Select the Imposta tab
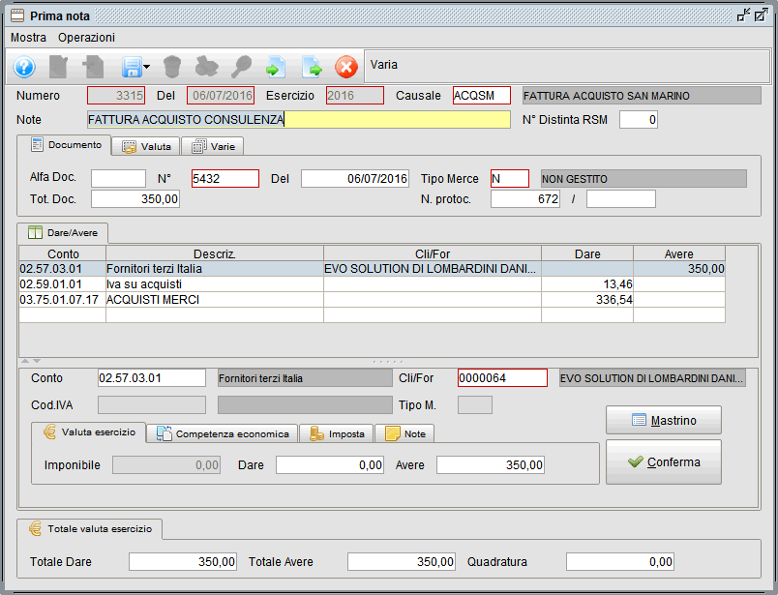Image resolution: width=778 pixels, height=595 pixels. (336, 433)
